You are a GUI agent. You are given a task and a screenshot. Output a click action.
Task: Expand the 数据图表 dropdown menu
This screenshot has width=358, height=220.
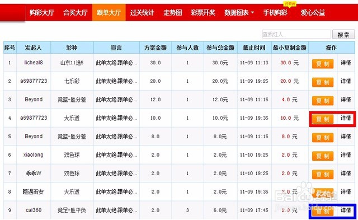[x=239, y=12]
